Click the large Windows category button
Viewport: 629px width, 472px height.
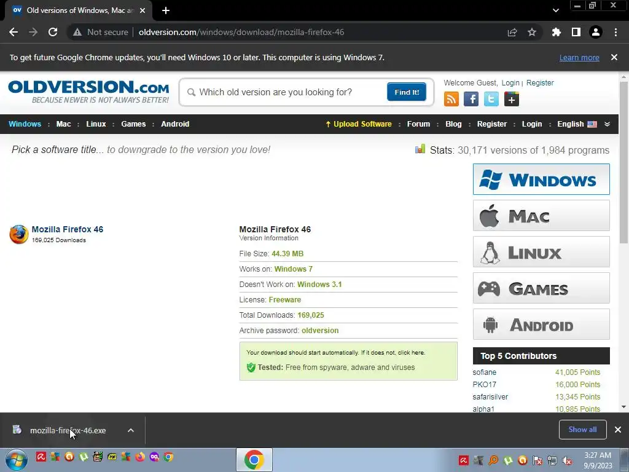tap(541, 179)
